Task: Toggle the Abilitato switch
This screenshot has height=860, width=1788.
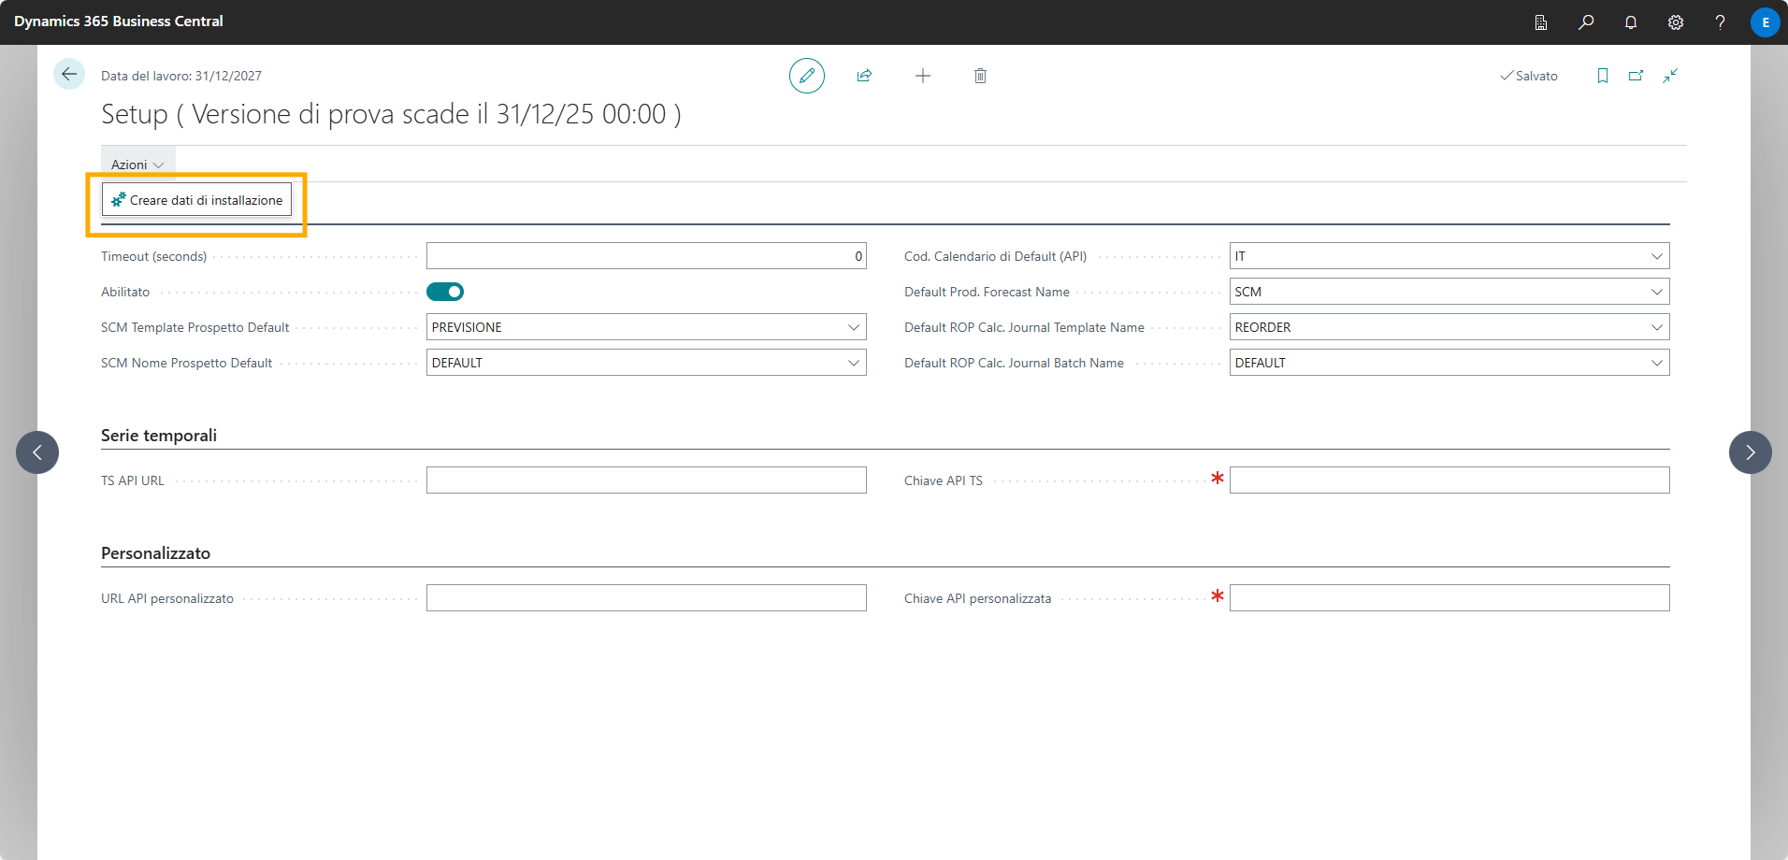Action: point(445,292)
